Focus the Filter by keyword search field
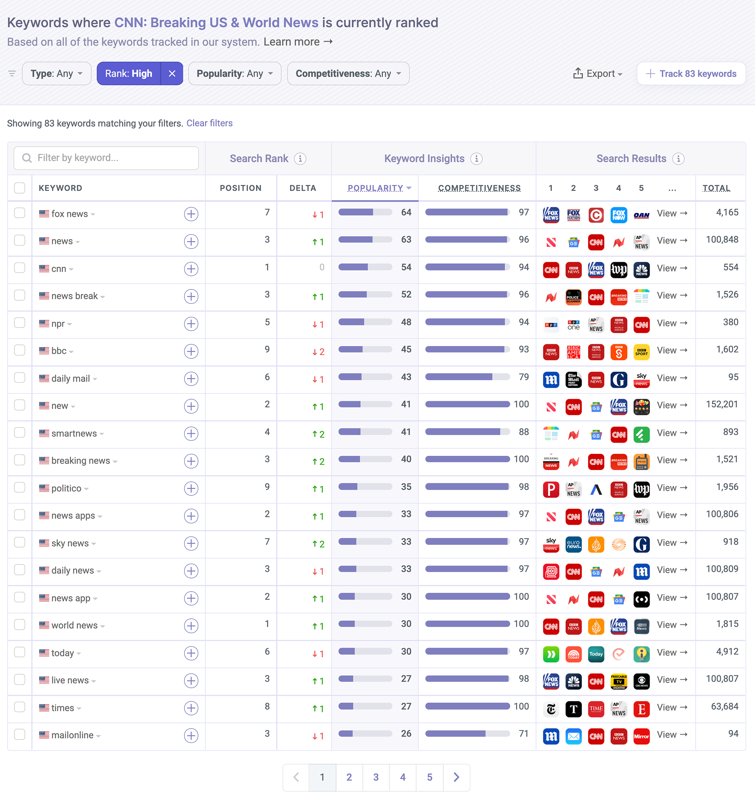The image size is (755, 801). point(106,158)
